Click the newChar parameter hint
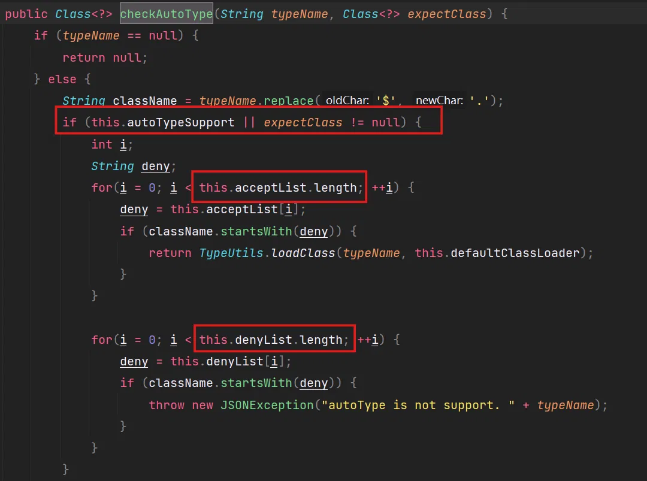The height and width of the screenshot is (481, 647). (439, 101)
